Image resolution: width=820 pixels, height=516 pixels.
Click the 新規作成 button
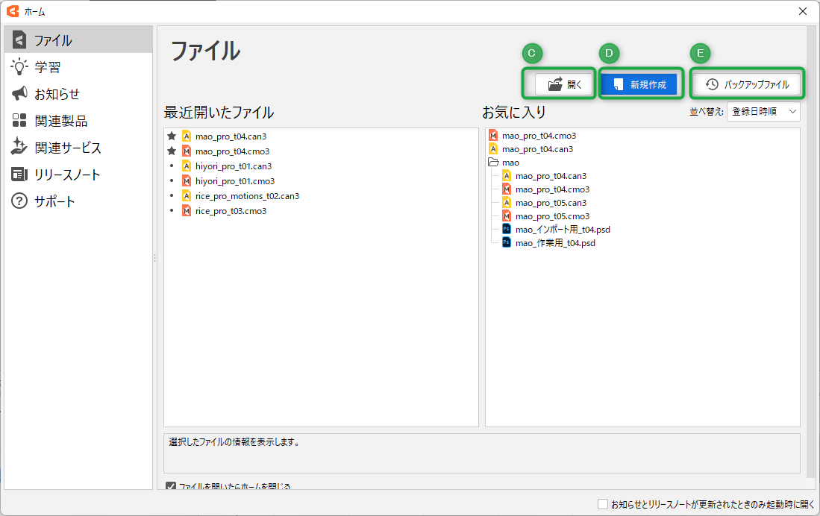coord(642,84)
